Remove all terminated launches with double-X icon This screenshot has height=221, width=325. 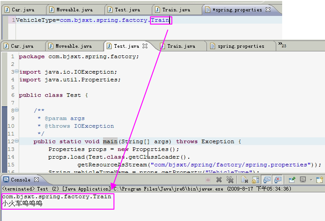coord(230,180)
